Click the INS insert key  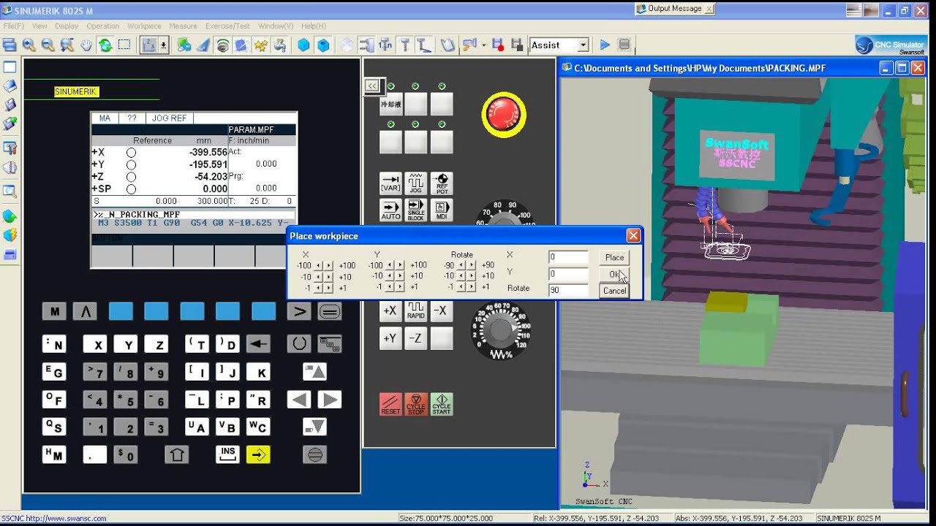point(227,454)
